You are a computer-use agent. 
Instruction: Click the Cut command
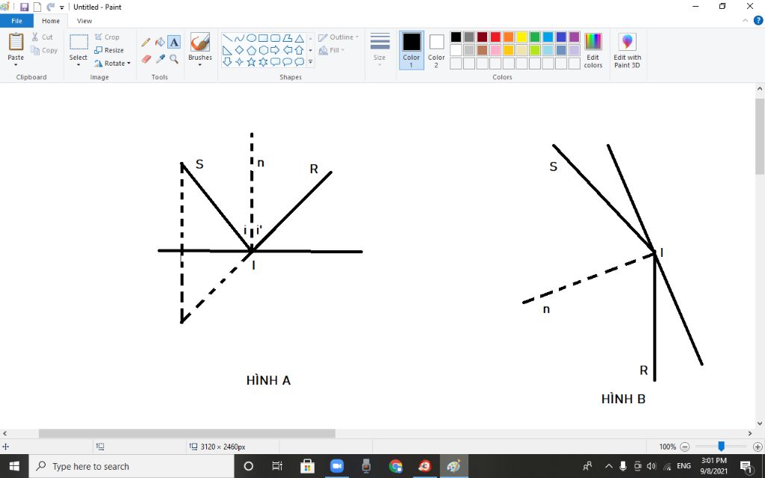pos(42,37)
